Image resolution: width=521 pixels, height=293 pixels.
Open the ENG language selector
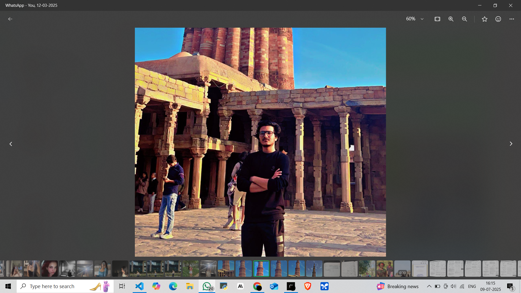click(x=472, y=286)
